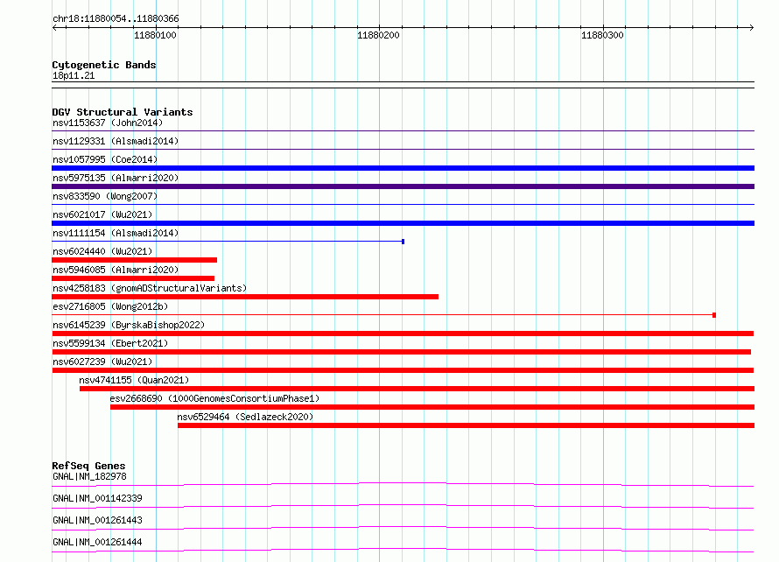Click the nsv1111154 (Alsmadi2014) label
The height and width of the screenshot is (562, 779).
click(116, 233)
